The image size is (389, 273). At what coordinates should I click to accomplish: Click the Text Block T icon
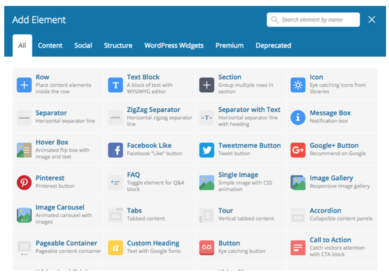coord(115,85)
